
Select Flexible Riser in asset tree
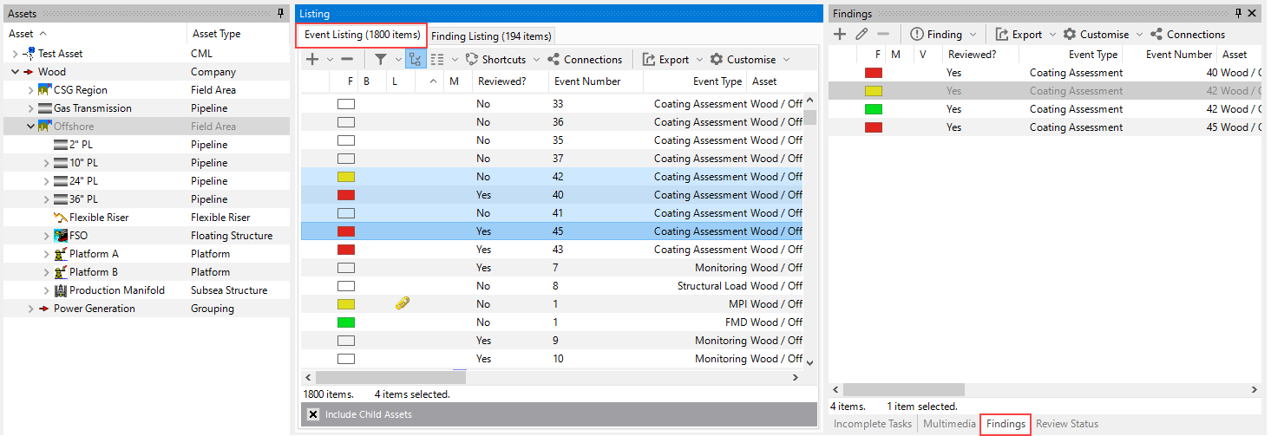(x=99, y=218)
